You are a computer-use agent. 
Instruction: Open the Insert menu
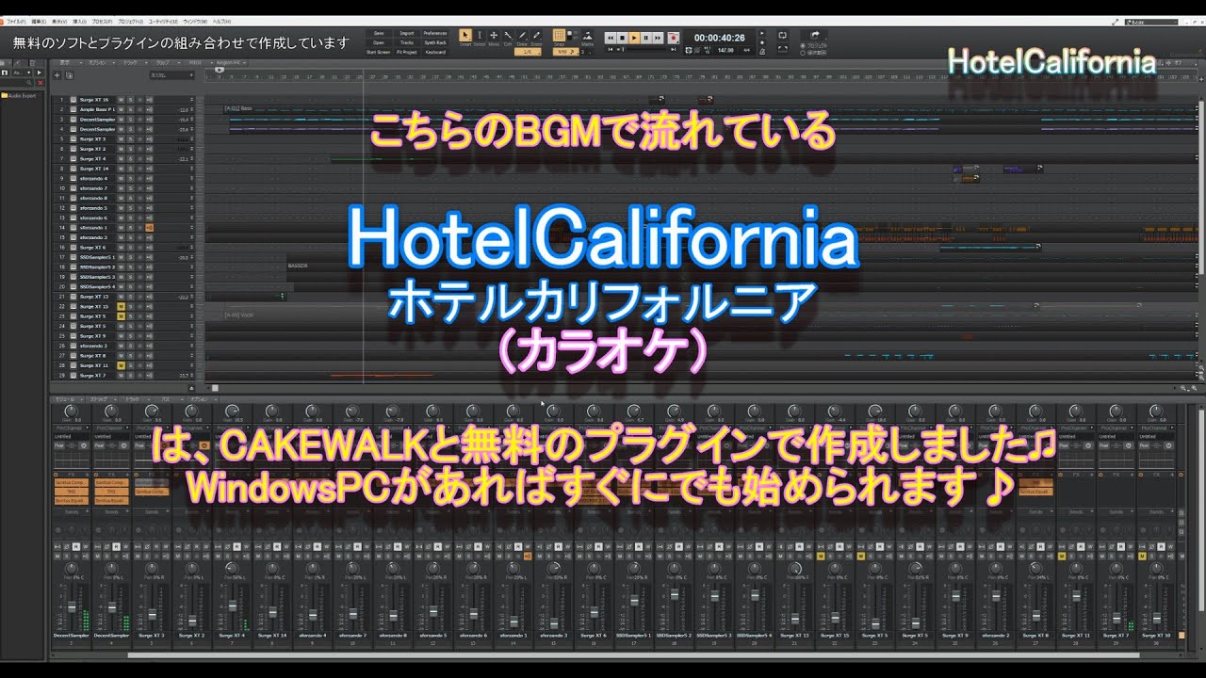point(79,22)
